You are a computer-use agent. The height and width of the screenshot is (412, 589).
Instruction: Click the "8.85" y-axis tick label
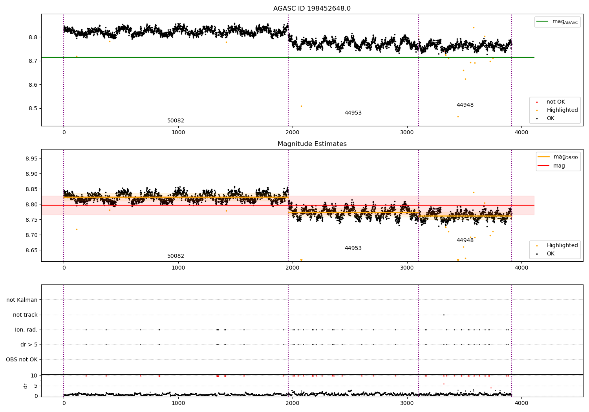coord(31,189)
